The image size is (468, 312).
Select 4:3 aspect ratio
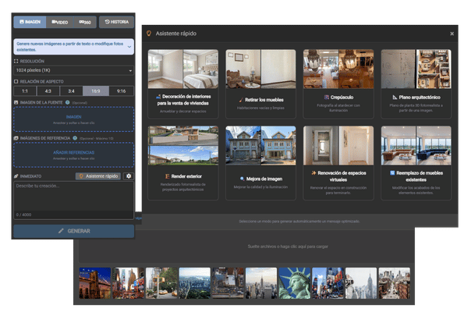coord(48,91)
